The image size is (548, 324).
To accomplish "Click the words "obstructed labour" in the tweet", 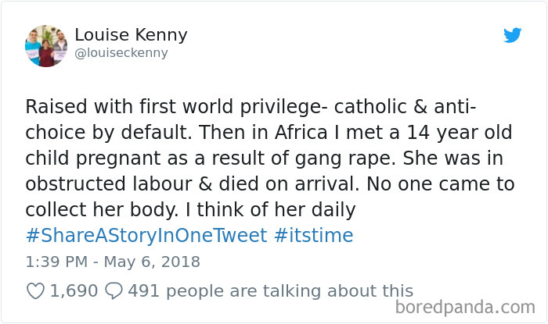I will pyautogui.click(x=96, y=183).
